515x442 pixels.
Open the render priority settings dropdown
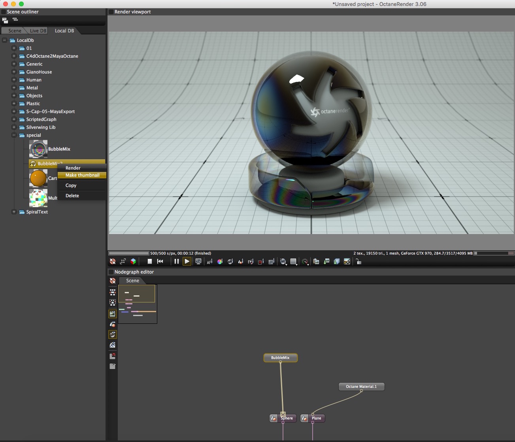[283, 261]
